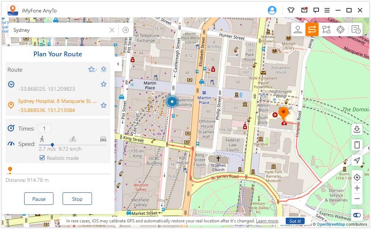Click the start point circle icon
Viewport: 371px width, 229px height.
[x=11, y=85]
